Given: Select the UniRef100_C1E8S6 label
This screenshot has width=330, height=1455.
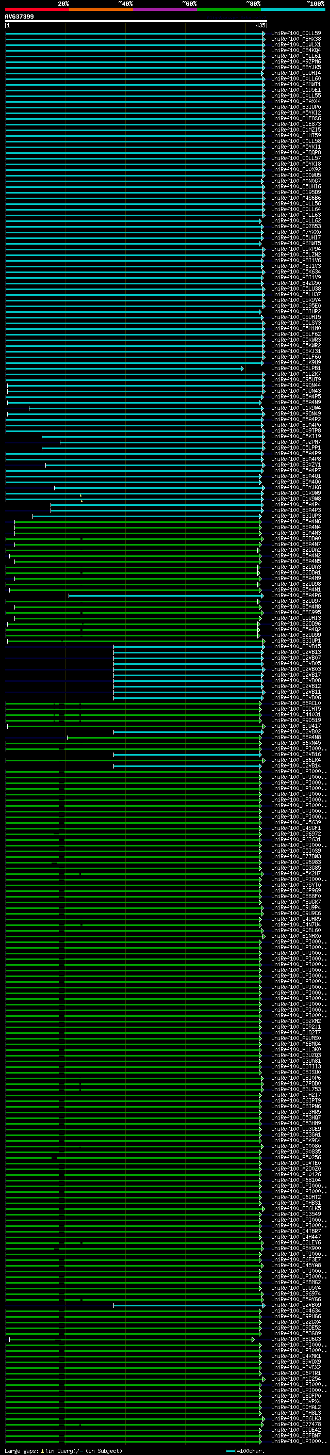Looking at the screenshot, I should (295, 119).
